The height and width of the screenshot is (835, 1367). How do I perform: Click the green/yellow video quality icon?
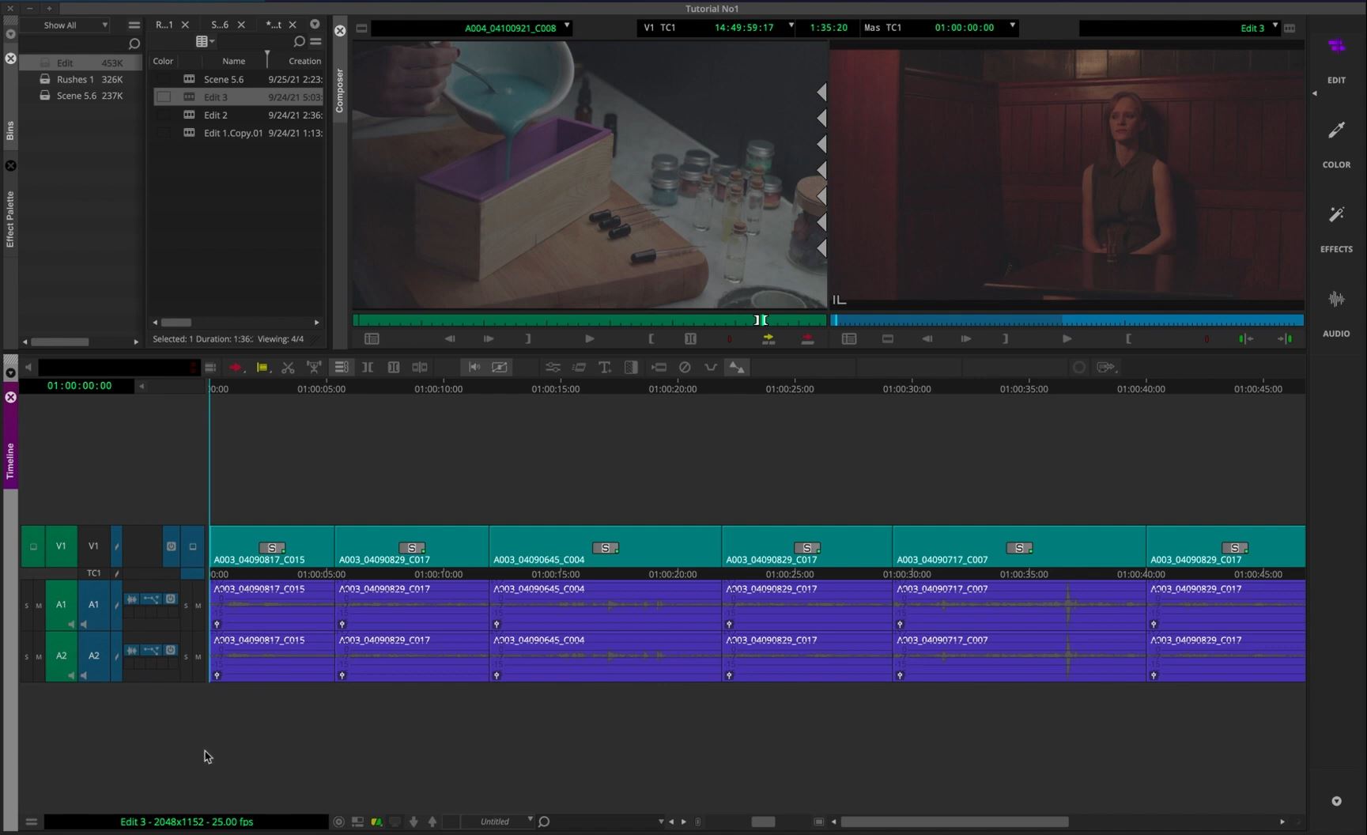point(376,822)
